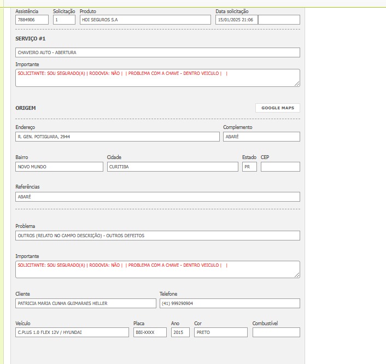Click the Bairro field showing Novo Mundo

[x=59, y=167]
